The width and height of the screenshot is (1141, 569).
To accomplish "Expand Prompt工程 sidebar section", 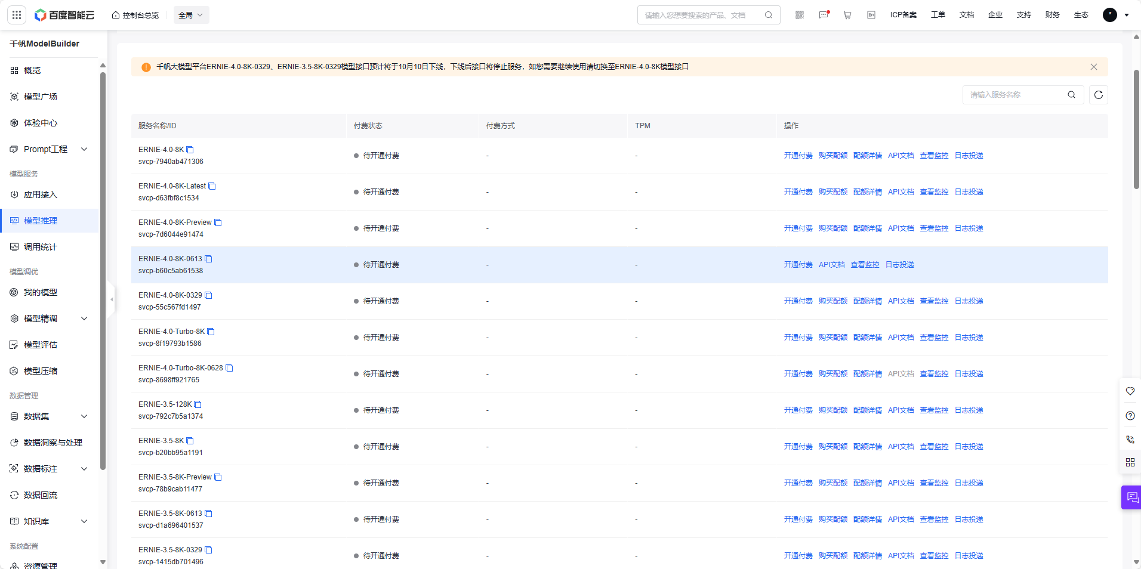I will pyautogui.click(x=50, y=149).
